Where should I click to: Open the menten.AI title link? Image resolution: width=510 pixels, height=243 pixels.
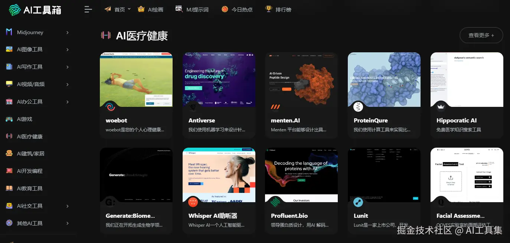pyautogui.click(x=285, y=121)
